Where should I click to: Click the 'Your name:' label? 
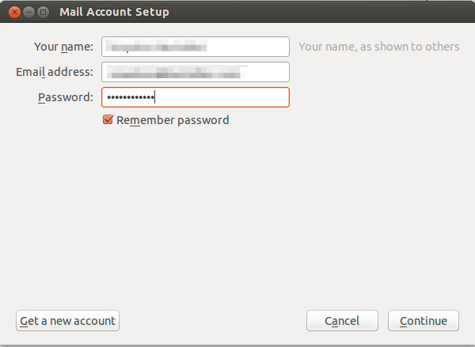(63, 47)
